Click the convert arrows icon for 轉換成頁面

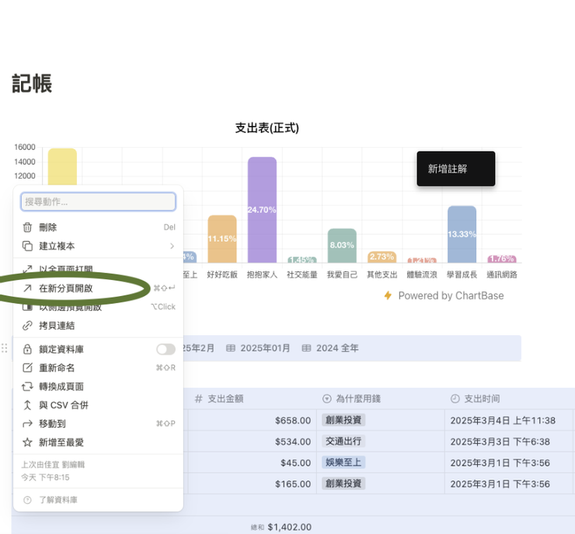point(27,386)
